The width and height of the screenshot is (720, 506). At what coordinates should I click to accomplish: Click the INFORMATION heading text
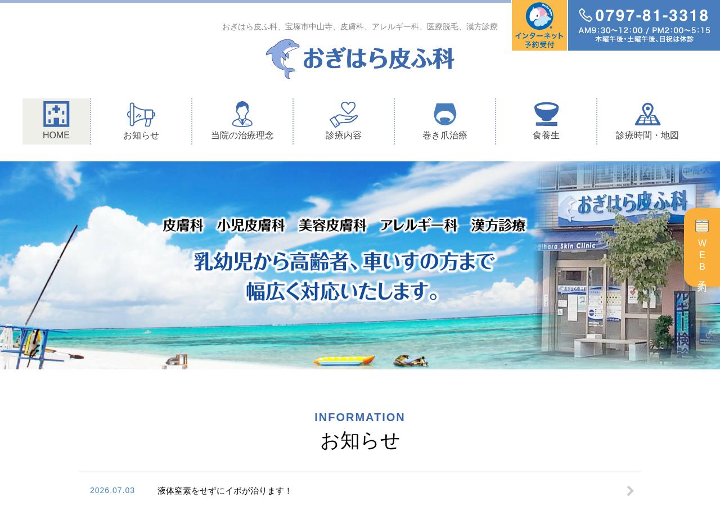tap(360, 417)
